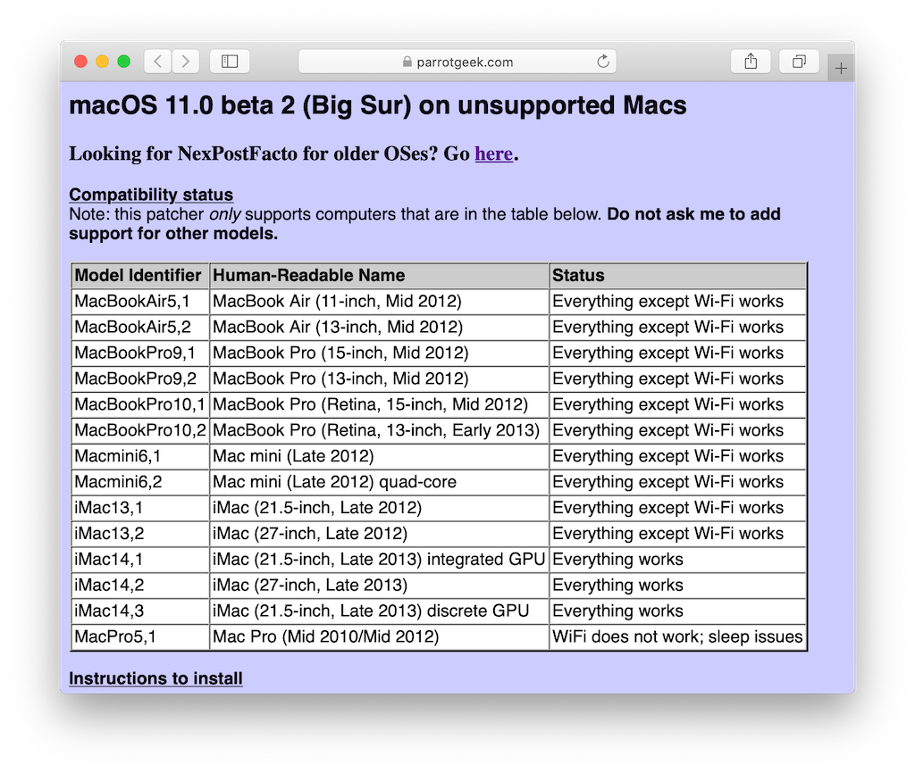Select the iMac13,1 cell

click(140, 507)
